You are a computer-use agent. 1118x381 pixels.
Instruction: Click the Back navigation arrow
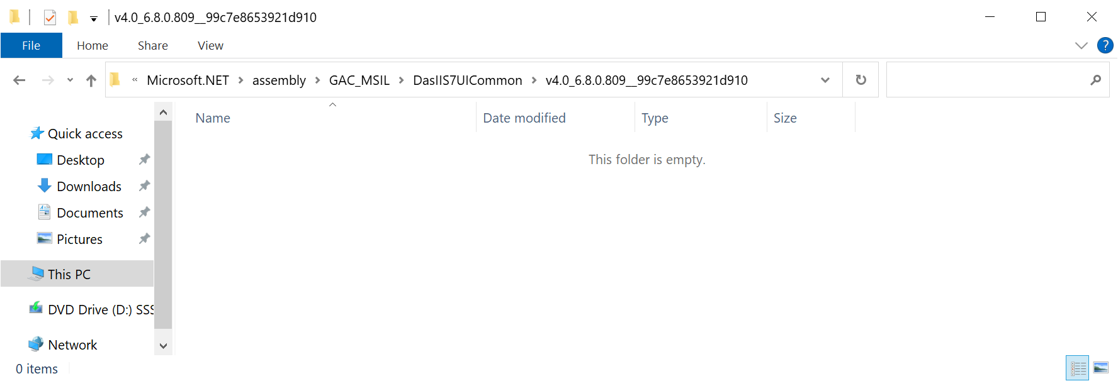pyautogui.click(x=20, y=80)
